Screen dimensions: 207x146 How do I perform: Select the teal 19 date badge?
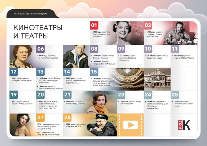tap(14, 94)
